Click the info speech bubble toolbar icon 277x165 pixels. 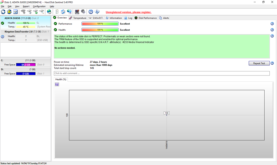click(x=97, y=12)
